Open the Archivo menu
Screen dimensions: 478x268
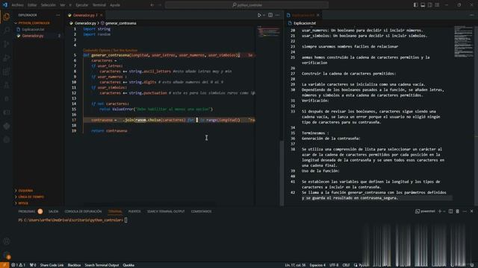[x=17, y=5]
